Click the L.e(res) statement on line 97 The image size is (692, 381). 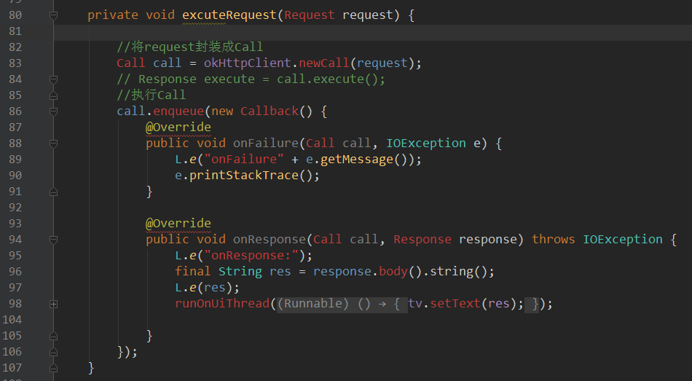(x=208, y=288)
